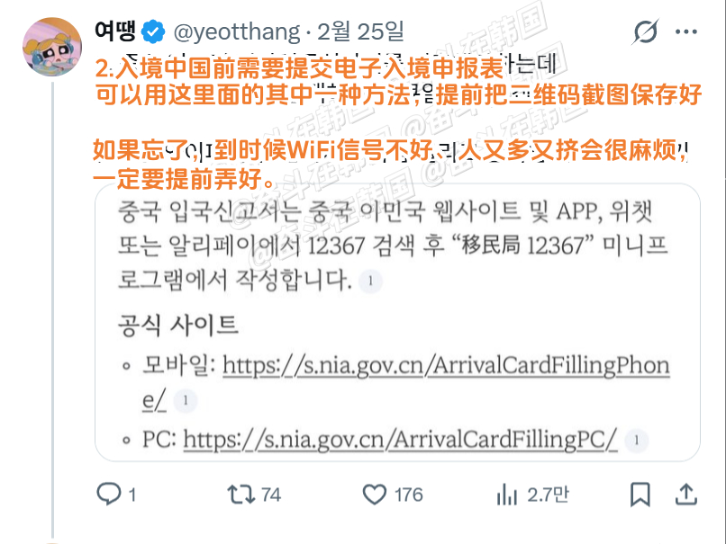Screen dimensions: 726x544
Task: Open the user avatar picture
Action: pyautogui.click(x=52, y=46)
